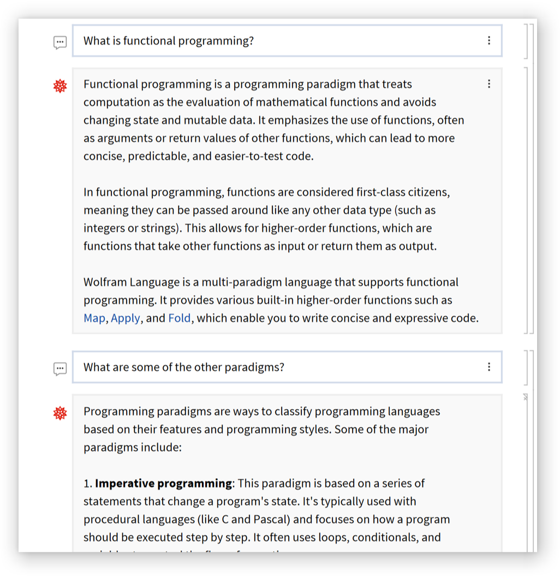Open three-dot menu on "What are some of the other paradigms?"
560x577 pixels.
point(489,366)
